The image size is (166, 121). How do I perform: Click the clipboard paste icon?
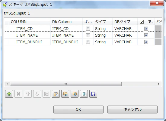56,94
